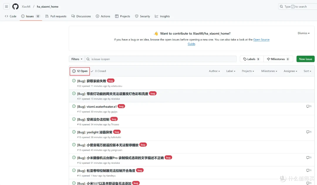The width and height of the screenshot is (317, 185).
Task: Click bug label on 空调没办法控制 issue
Action: 114,119
